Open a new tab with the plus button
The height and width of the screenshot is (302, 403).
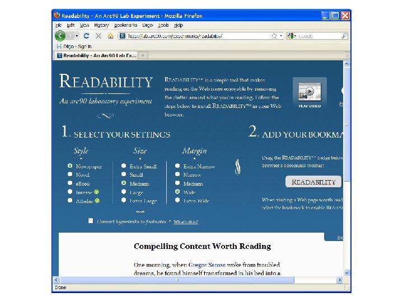(143, 55)
